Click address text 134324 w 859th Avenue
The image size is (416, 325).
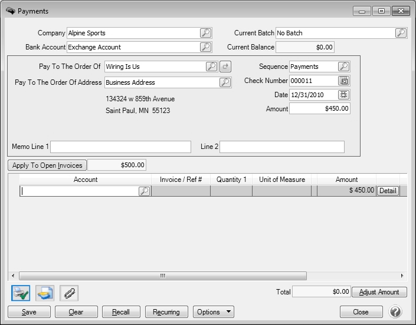pos(140,99)
